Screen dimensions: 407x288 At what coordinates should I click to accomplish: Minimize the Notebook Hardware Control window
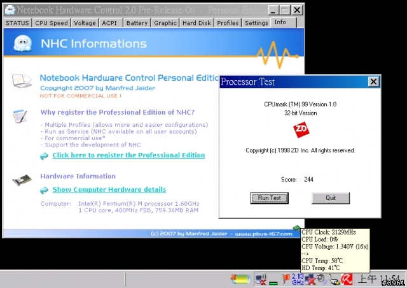point(272,10)
